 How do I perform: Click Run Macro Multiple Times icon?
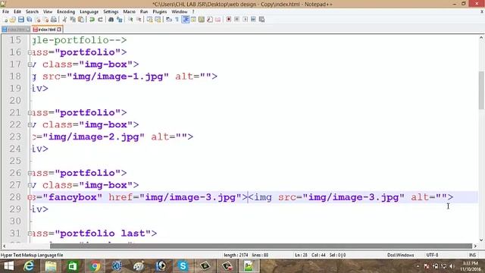253,20
